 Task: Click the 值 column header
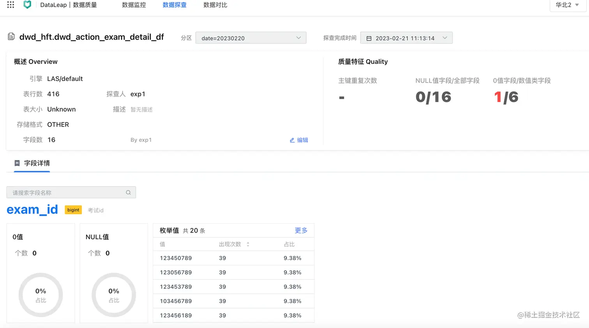(162, 244)
